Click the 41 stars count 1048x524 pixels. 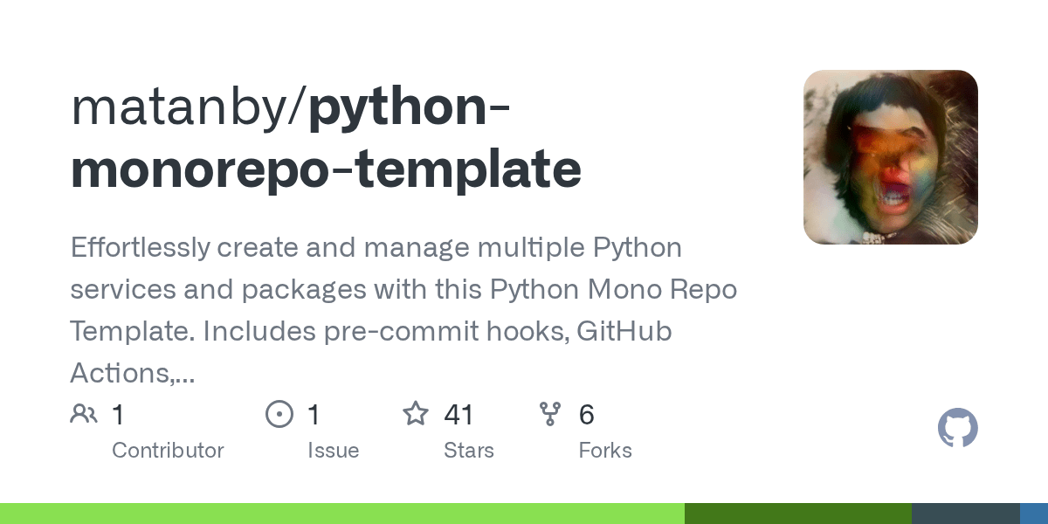tap(458, 415)
